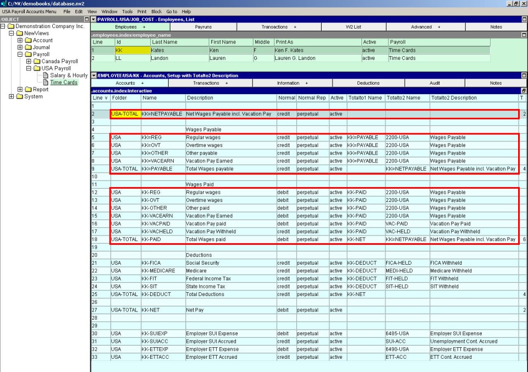Image resolution: width=528 pixels, height=372 pixels.
Task: Select the Landon employee row's Last Name cell
Action: tap(178, 58)
